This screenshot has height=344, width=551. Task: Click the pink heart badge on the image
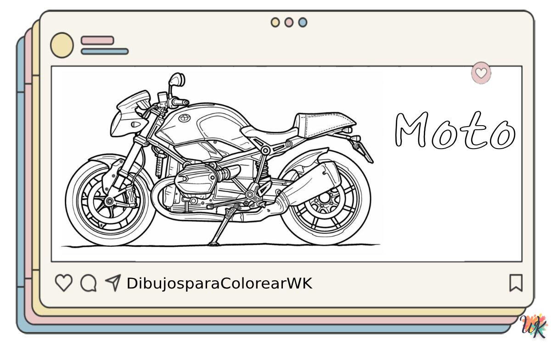click(481, 73)
